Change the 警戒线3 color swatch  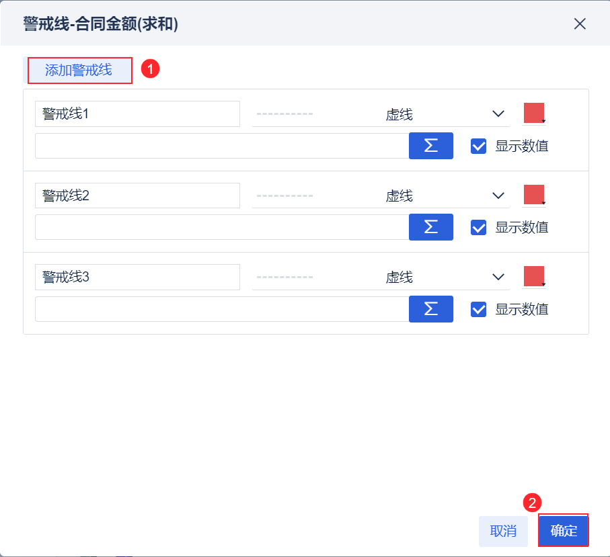[x=534, y=275]
